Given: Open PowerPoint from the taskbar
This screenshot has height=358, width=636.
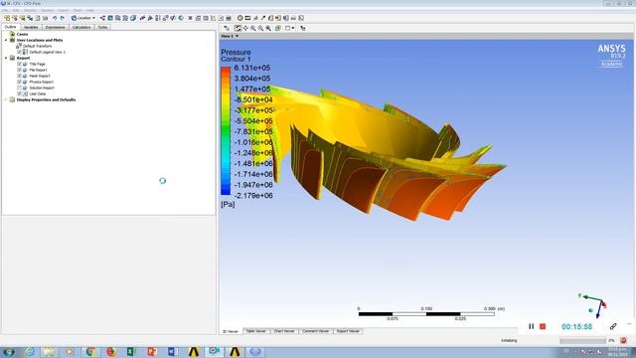Looking at the screenshot, I should [x=152, y=352].
